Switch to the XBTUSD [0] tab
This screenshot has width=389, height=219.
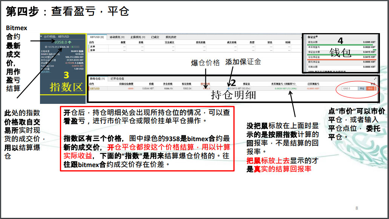(x=97, y=37)
